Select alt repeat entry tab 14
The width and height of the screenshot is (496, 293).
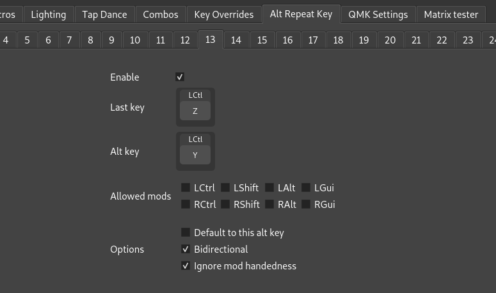[x=236, y=40]
